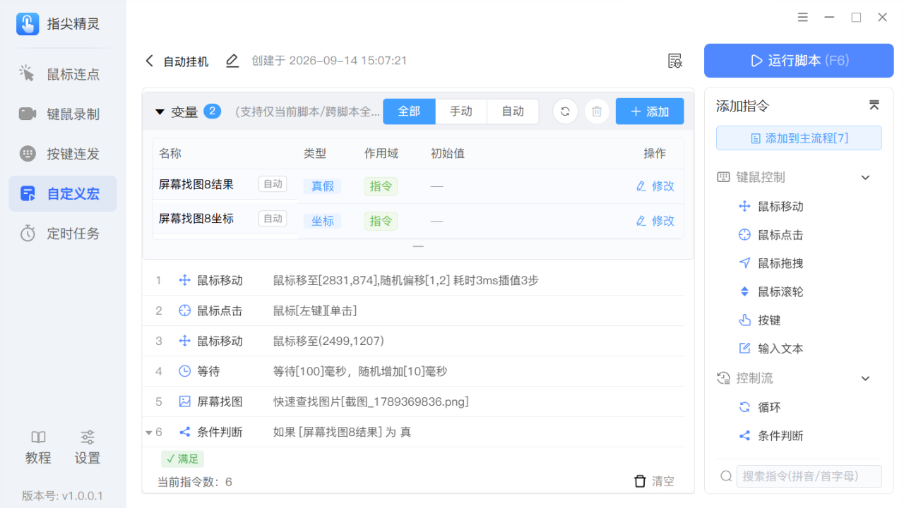Add the 鼠标滚轮 command
Viewport: 904px width, 508px height.
coord(771,291)
